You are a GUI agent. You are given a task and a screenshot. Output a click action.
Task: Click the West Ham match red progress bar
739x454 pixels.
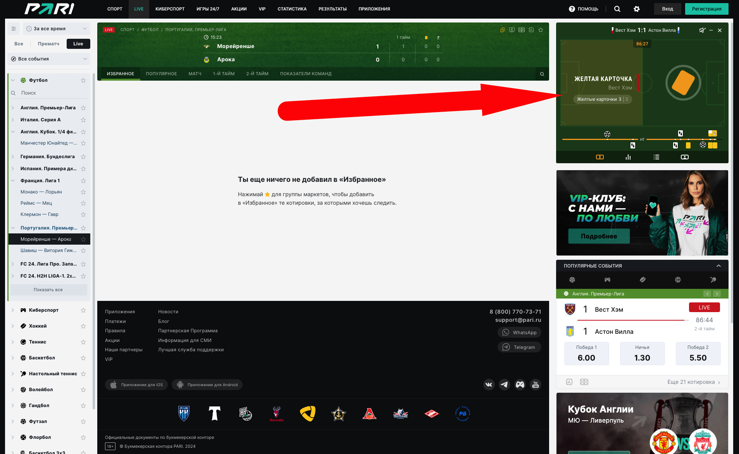[x=631, y=320]
